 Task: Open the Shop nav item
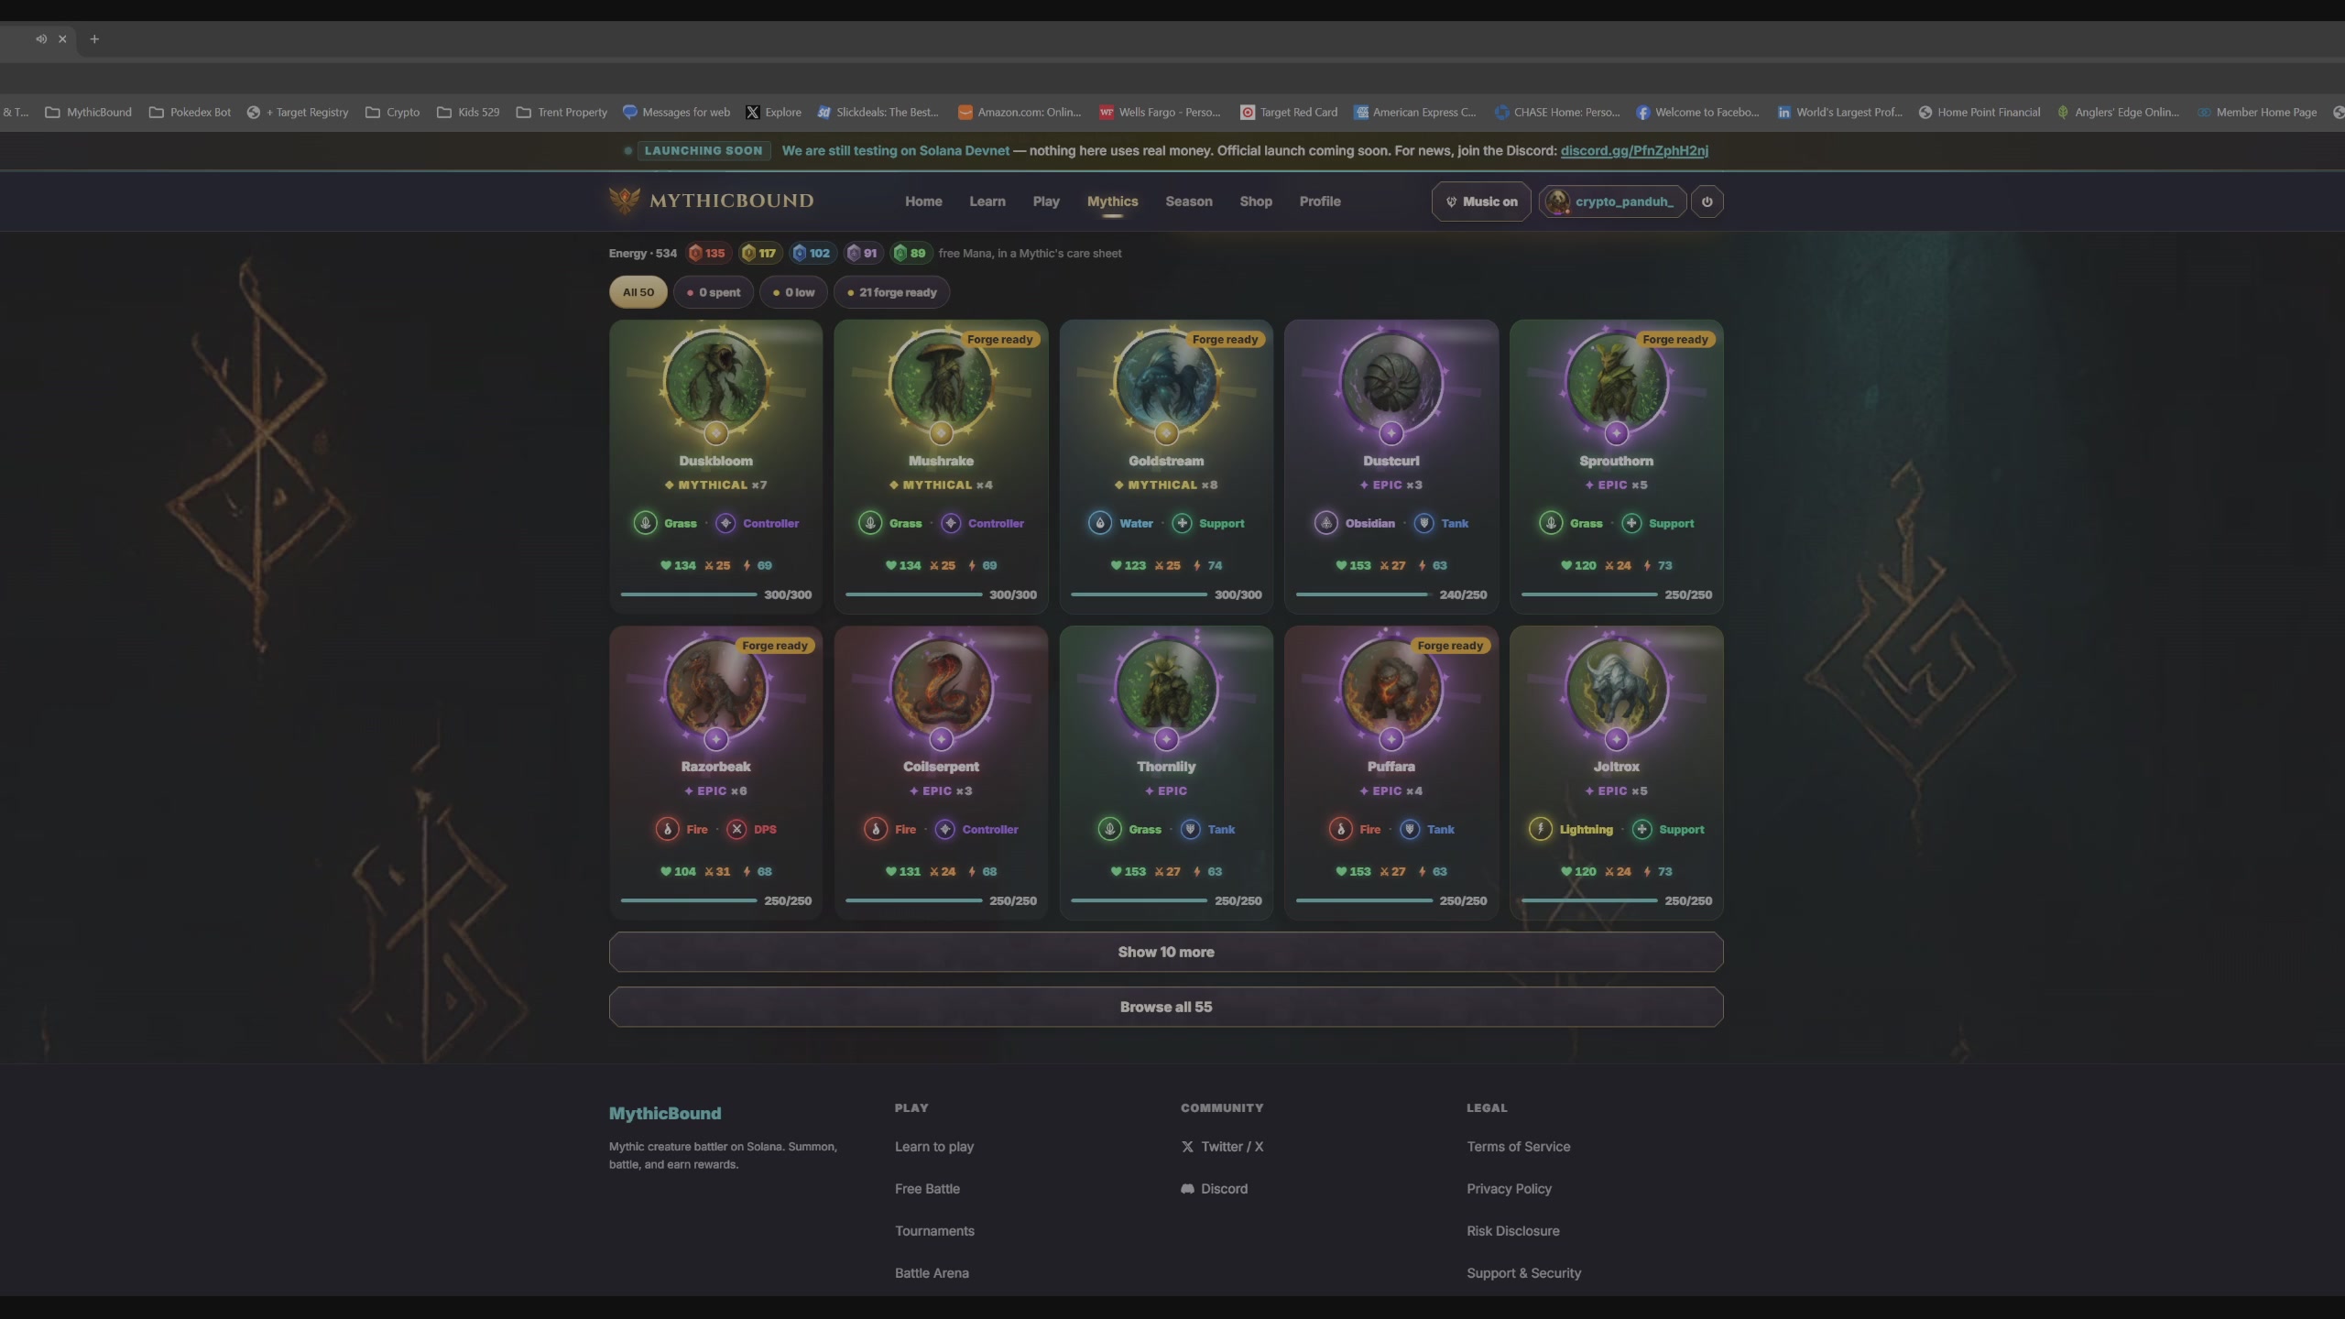[x=1256, y=202]
